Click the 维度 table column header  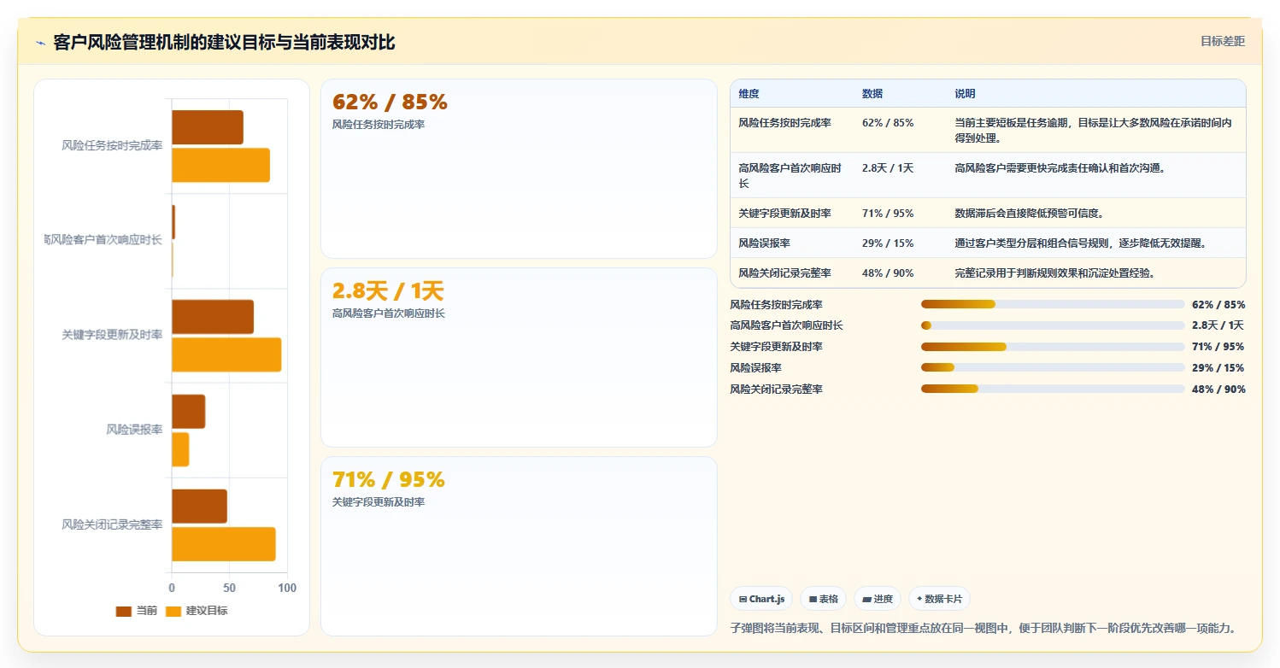tap(749, 94)
